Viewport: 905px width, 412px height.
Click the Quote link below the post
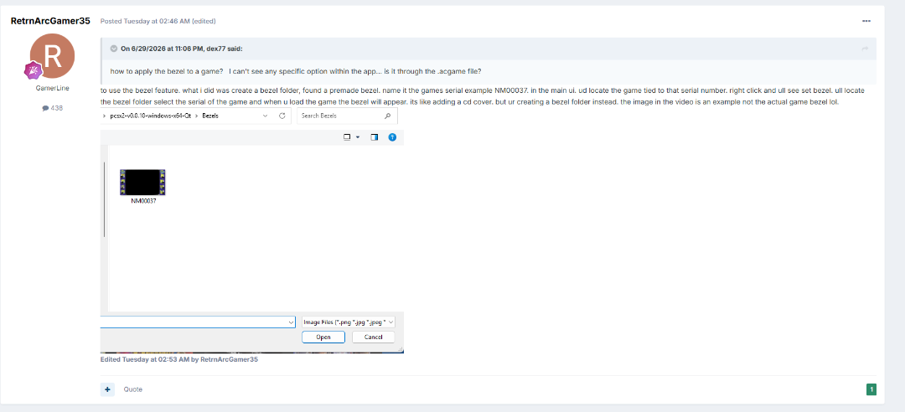point(132,389)
